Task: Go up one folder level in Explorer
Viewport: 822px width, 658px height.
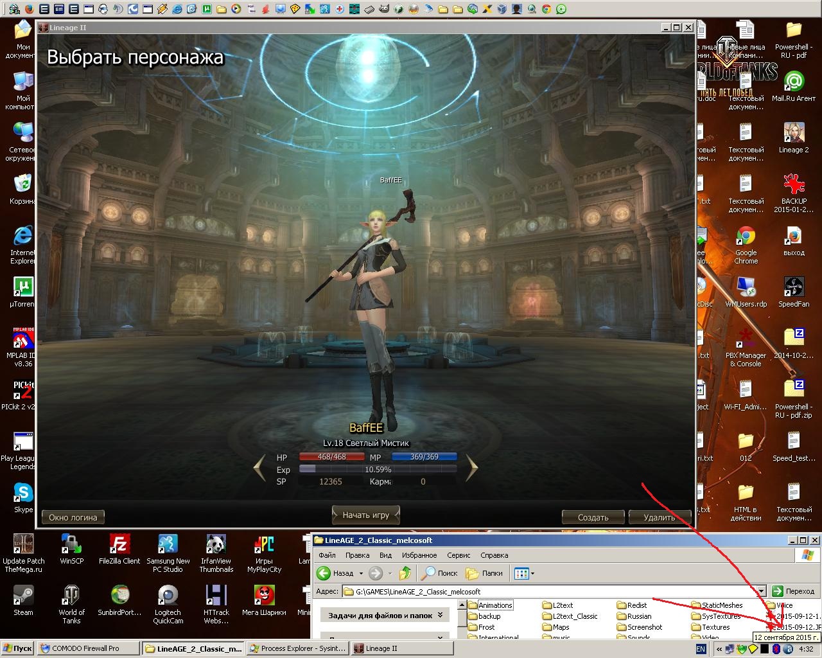Action: 405,573
